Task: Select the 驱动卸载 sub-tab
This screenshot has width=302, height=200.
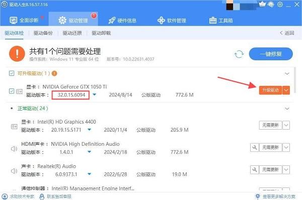Action: 101,33
